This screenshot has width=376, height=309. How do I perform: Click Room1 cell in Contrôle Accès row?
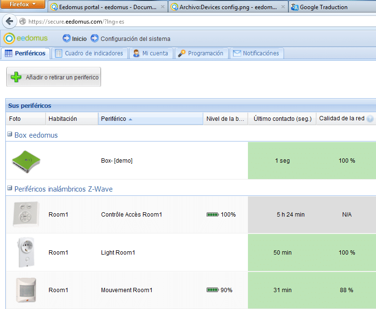click(x=58, y=214)
